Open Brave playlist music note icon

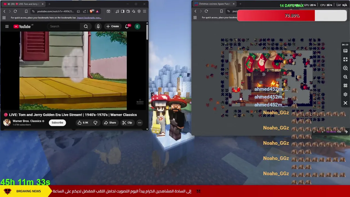117,11
